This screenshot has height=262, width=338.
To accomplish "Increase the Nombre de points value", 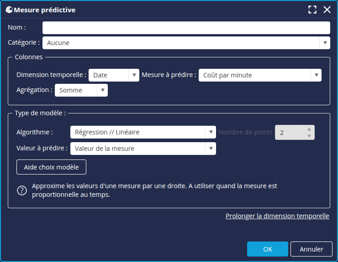I will [x=309, y=129].
